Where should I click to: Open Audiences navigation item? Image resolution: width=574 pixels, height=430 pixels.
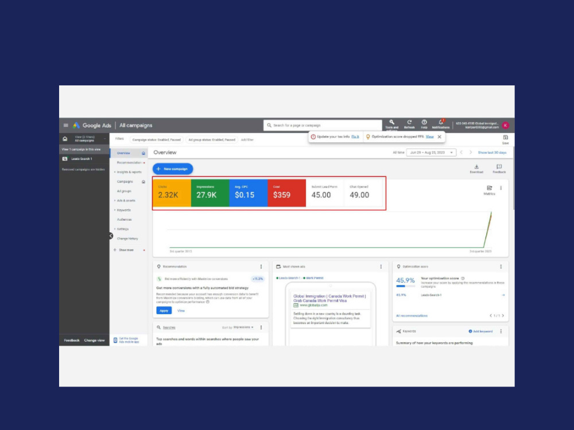click(124, 220)
